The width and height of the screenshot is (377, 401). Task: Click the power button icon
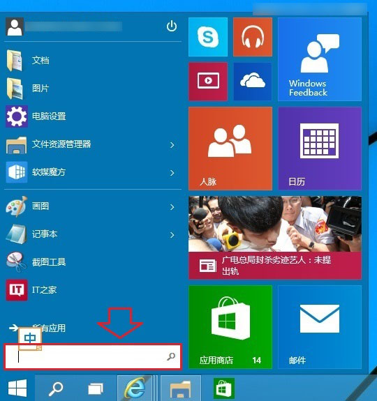coord(172,26)
